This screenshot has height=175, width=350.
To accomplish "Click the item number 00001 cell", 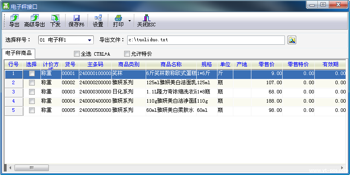I will tap(70, 73).
